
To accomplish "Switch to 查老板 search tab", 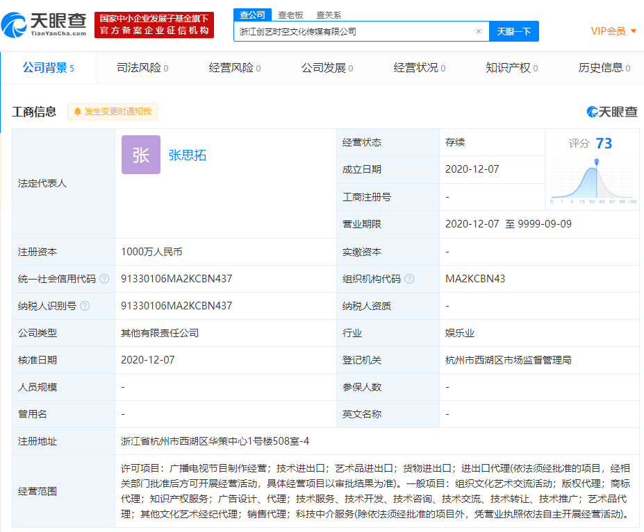I will pos(290,15).
